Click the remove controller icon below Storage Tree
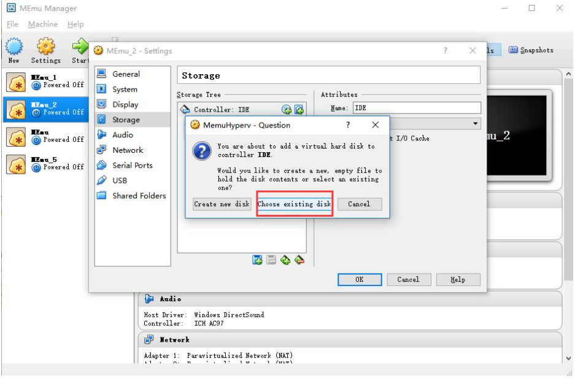Image resolution: width=575 pixels, height=378 pixels. (299, 260)
